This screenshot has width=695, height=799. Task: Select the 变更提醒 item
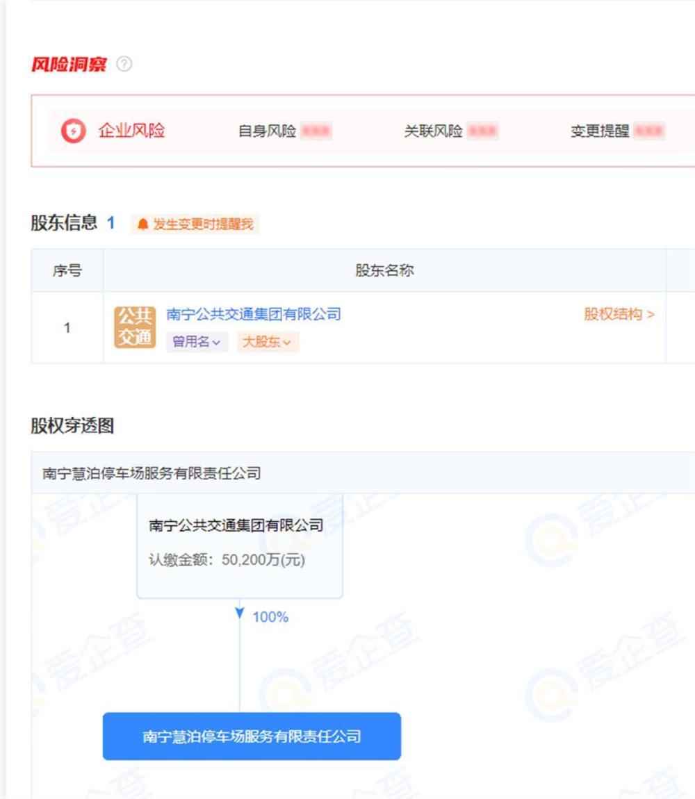pyautogui.click(x=600, y=131)
